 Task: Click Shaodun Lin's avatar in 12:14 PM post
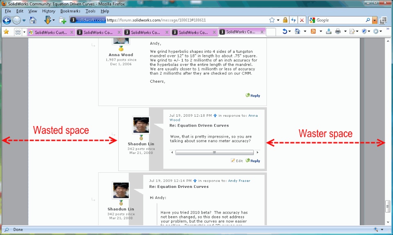pyautogui.click(x=121, y=190)
